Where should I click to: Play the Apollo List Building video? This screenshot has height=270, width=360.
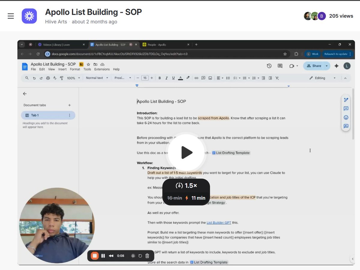tap(187, 153)
